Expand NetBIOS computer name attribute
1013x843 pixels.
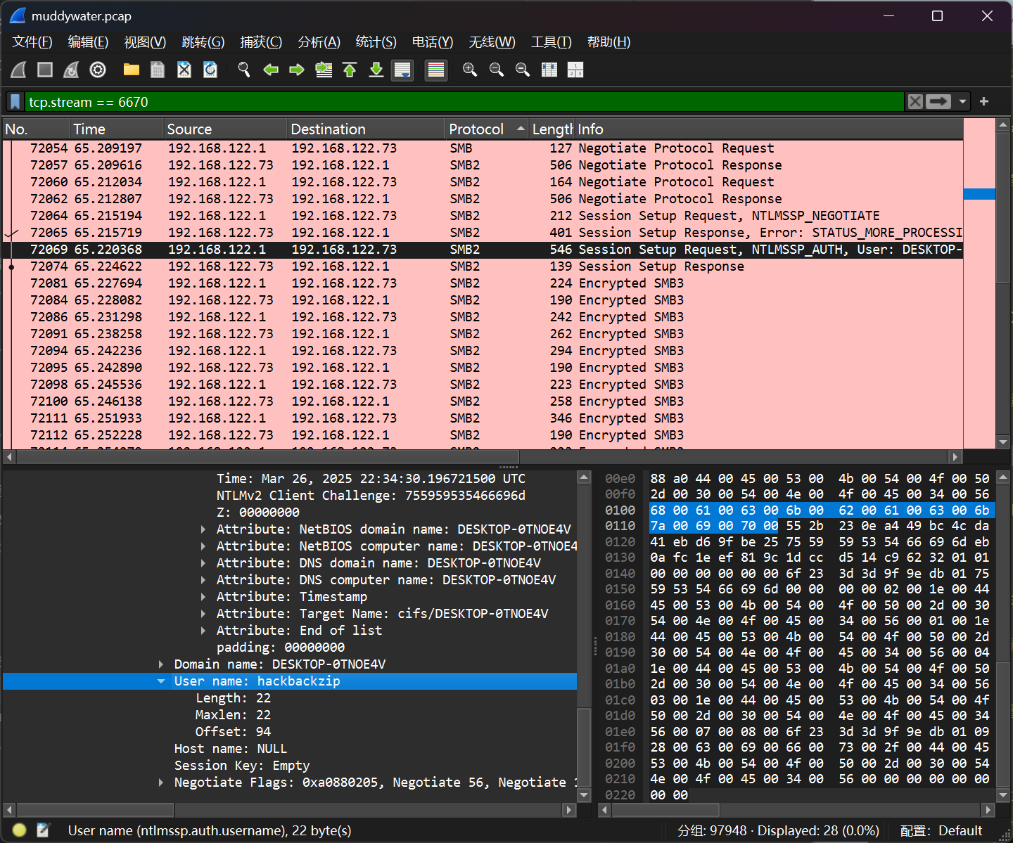click(x=203, y=546)
